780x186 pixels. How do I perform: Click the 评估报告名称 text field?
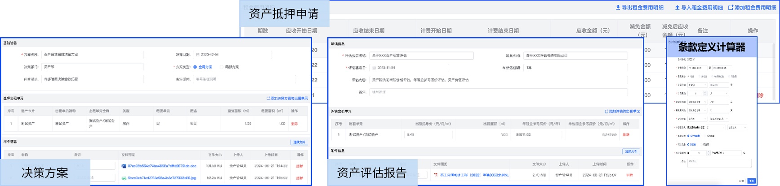(x=421, y=56)
